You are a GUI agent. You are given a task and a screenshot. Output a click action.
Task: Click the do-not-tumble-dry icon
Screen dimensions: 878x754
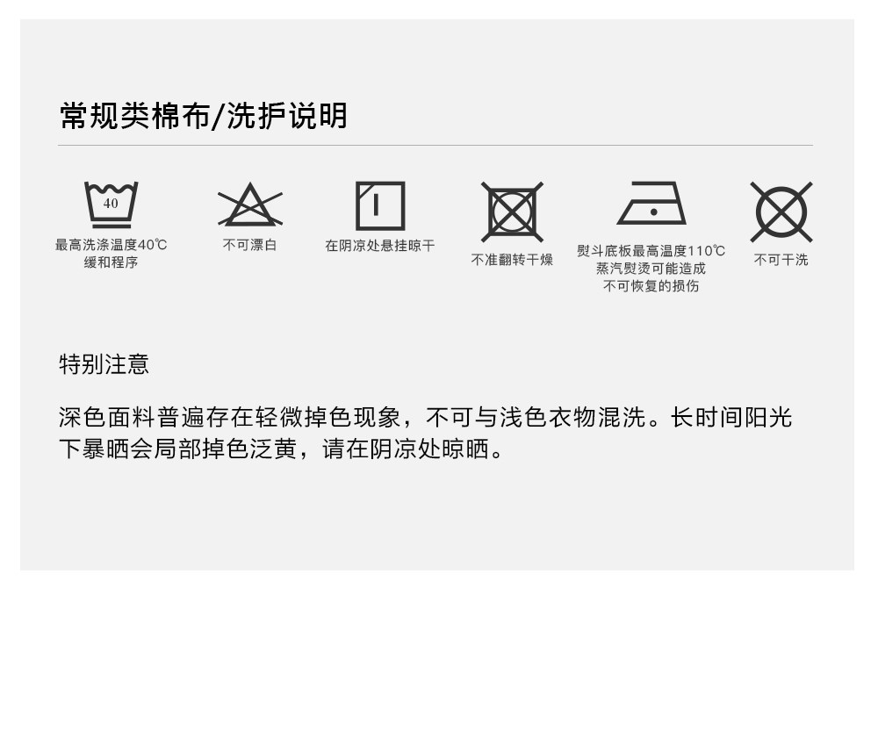[x=512, y=212]
